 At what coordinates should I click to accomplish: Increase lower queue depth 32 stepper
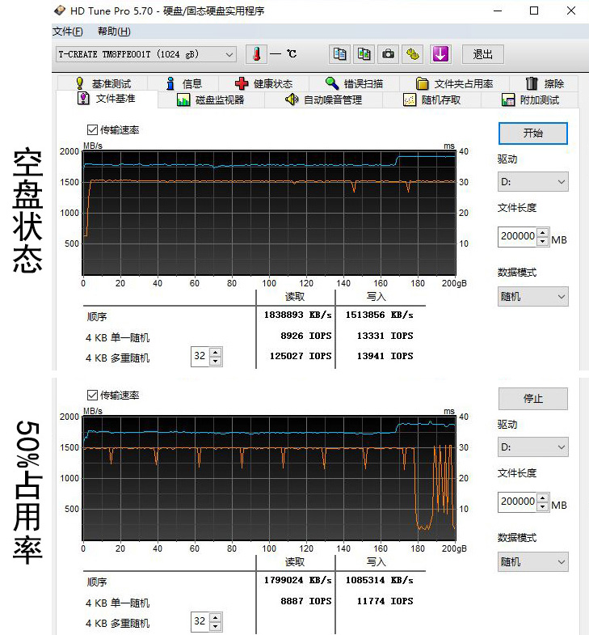point(216,617)
